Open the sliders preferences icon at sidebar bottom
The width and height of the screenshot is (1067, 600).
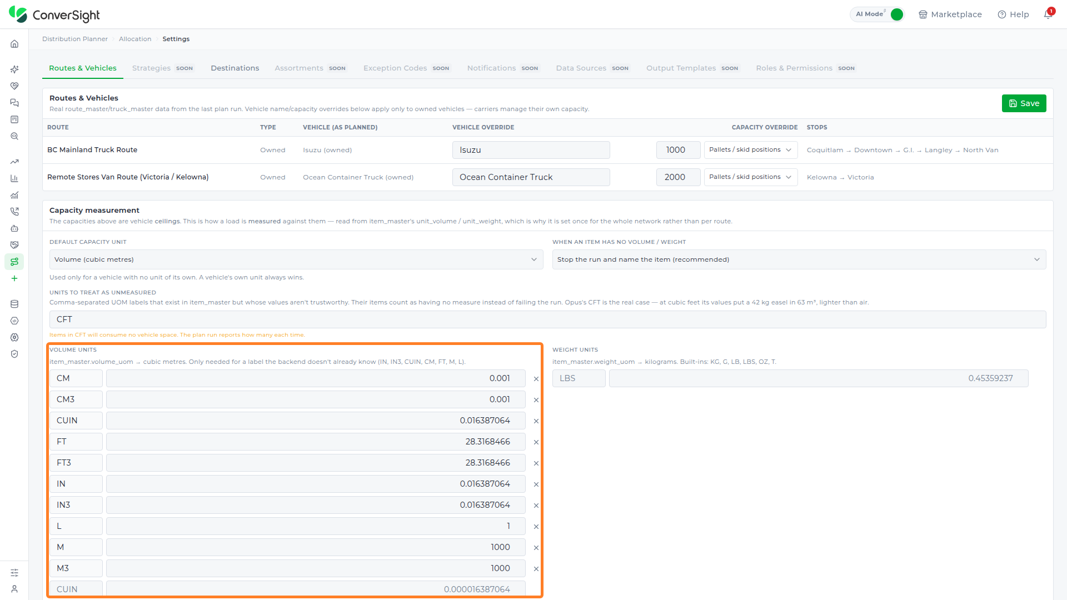click(14, 573)
